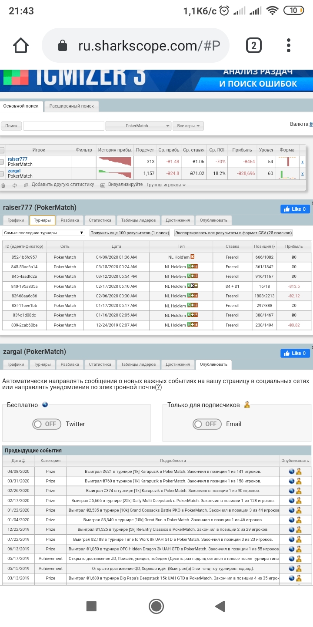Image resolution: width=313 pixels, height=627 pixels.
Task: Tap Android home circle button
Action: point(156,606)
